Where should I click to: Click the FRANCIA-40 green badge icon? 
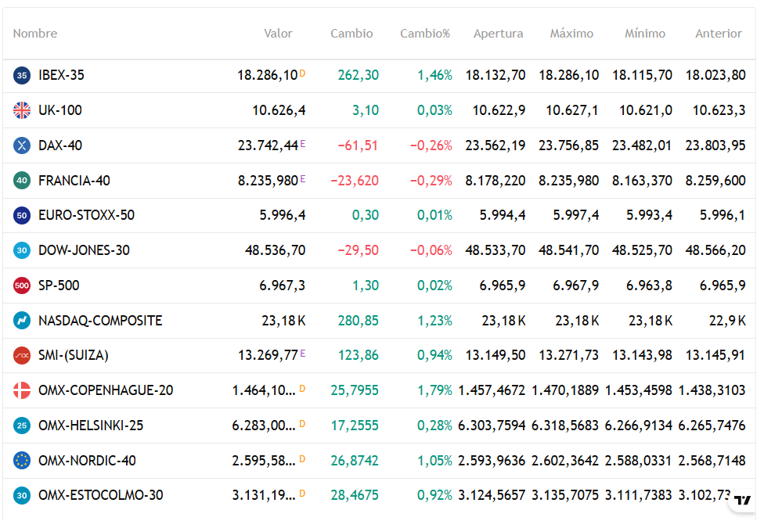pyautogui.click(x=22, y=181)
